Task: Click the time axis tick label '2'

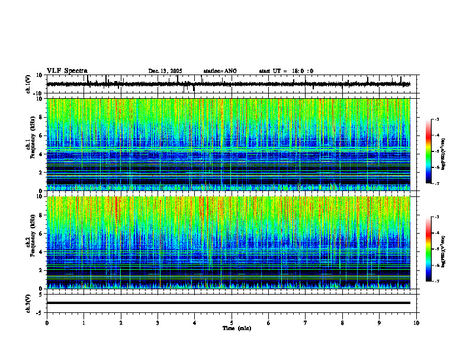Action: point(121,323)
